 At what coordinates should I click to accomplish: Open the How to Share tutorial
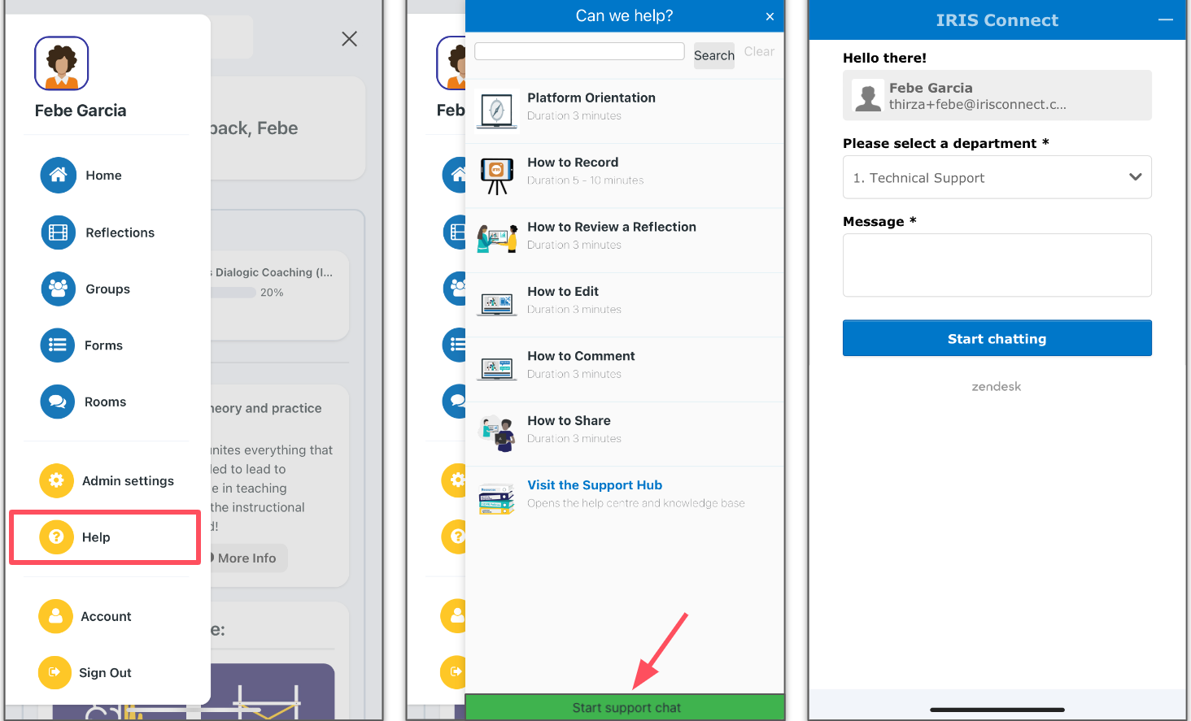tap(569, 428)
